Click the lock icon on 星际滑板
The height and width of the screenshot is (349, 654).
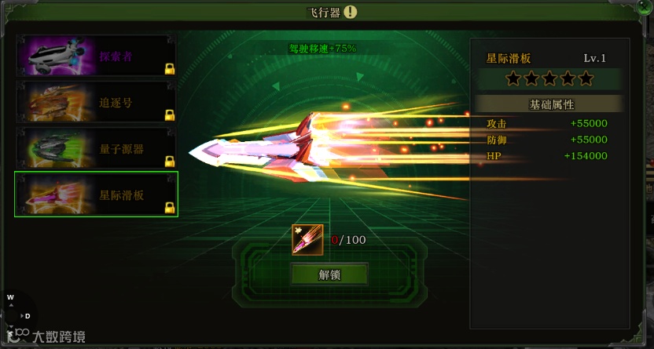click(169, 208)
